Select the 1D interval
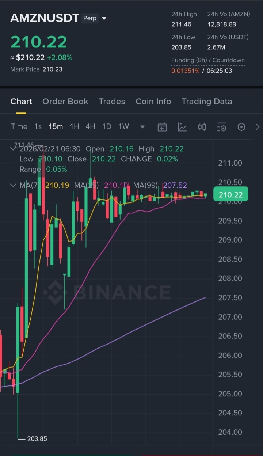This screenshot has height=456, width=263. pyautogui.click(x=107, y=126)
